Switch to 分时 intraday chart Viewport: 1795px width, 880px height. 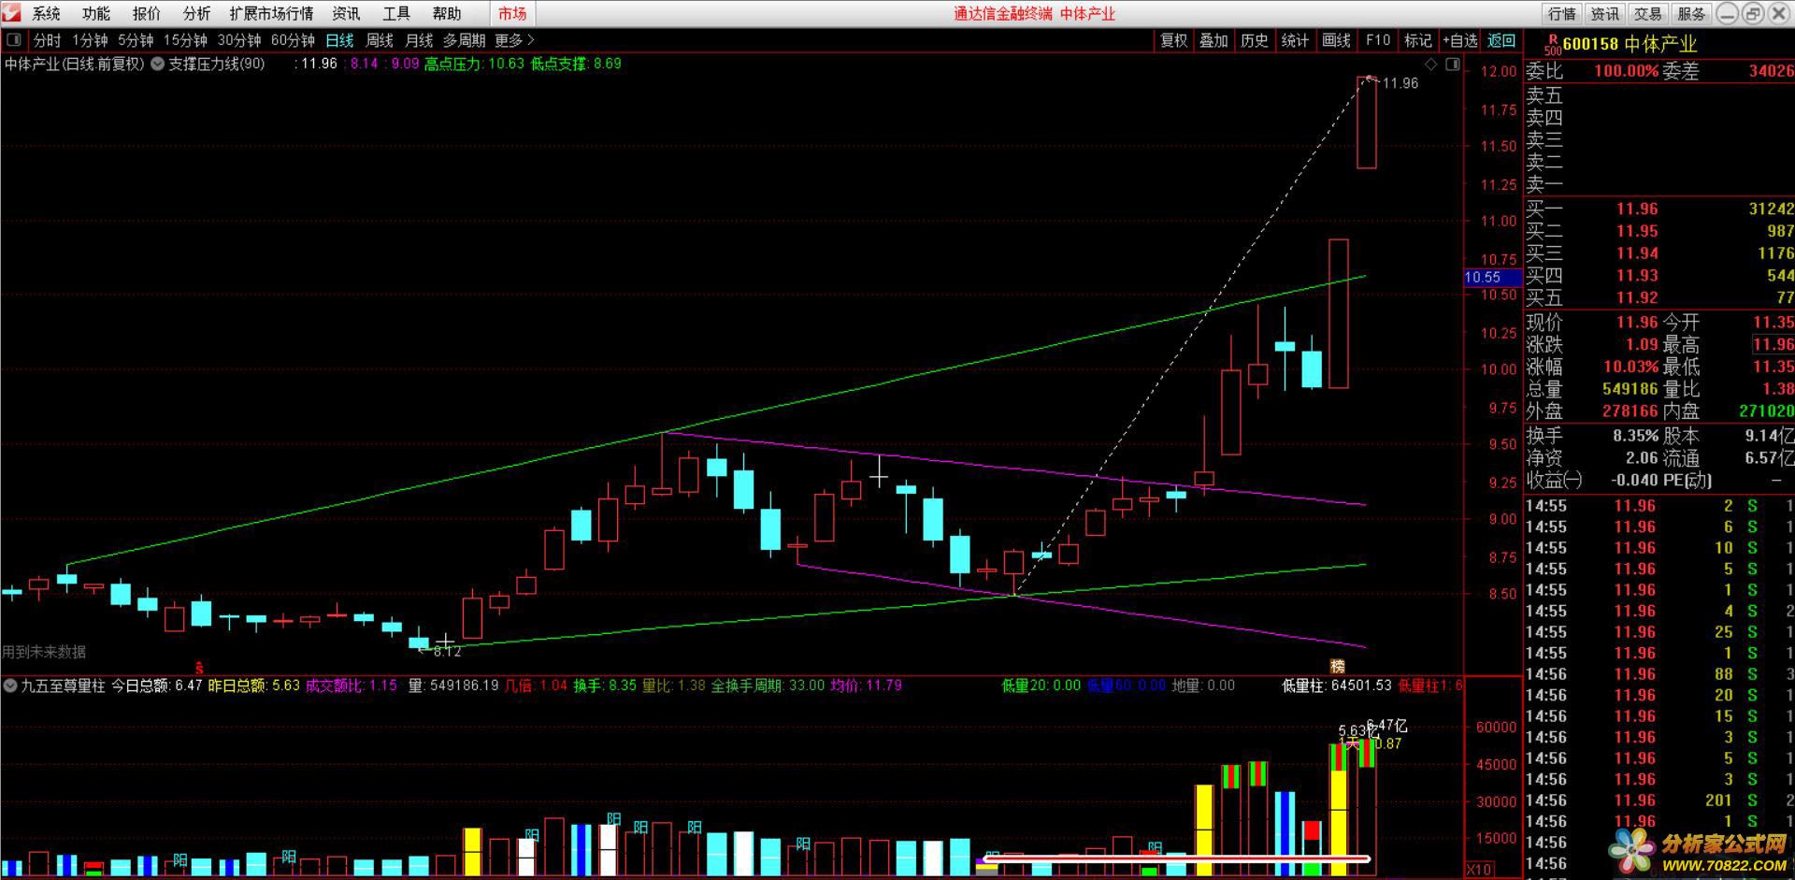[x=47, y=40]
